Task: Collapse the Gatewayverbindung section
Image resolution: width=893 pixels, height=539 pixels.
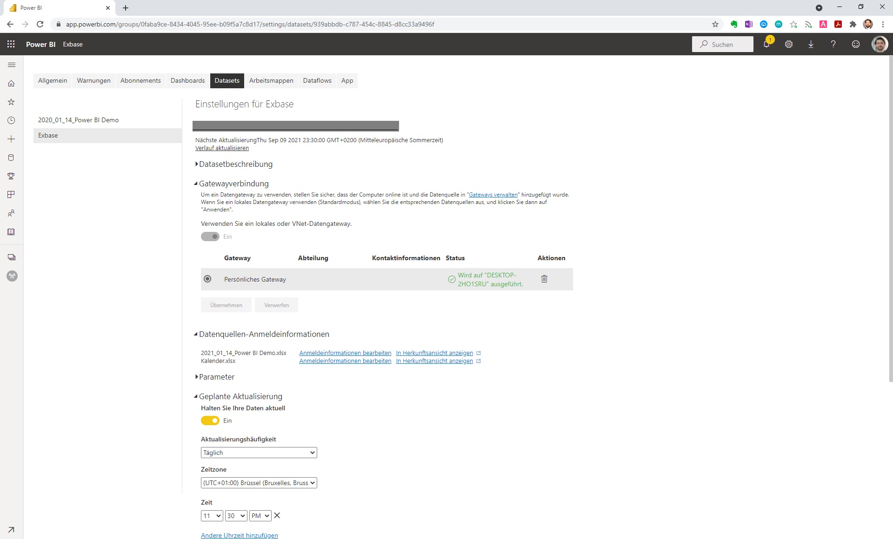Action: point(231,184)
